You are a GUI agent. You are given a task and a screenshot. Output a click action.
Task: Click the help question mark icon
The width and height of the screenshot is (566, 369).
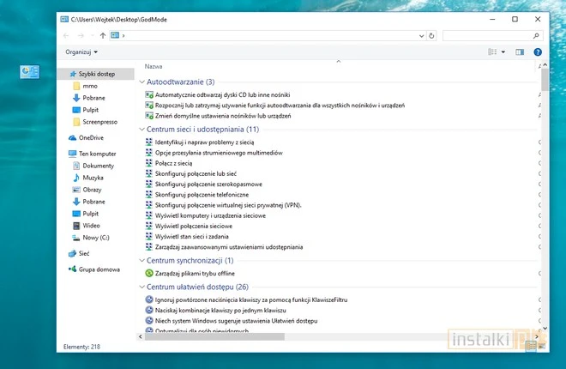(538, 52)
